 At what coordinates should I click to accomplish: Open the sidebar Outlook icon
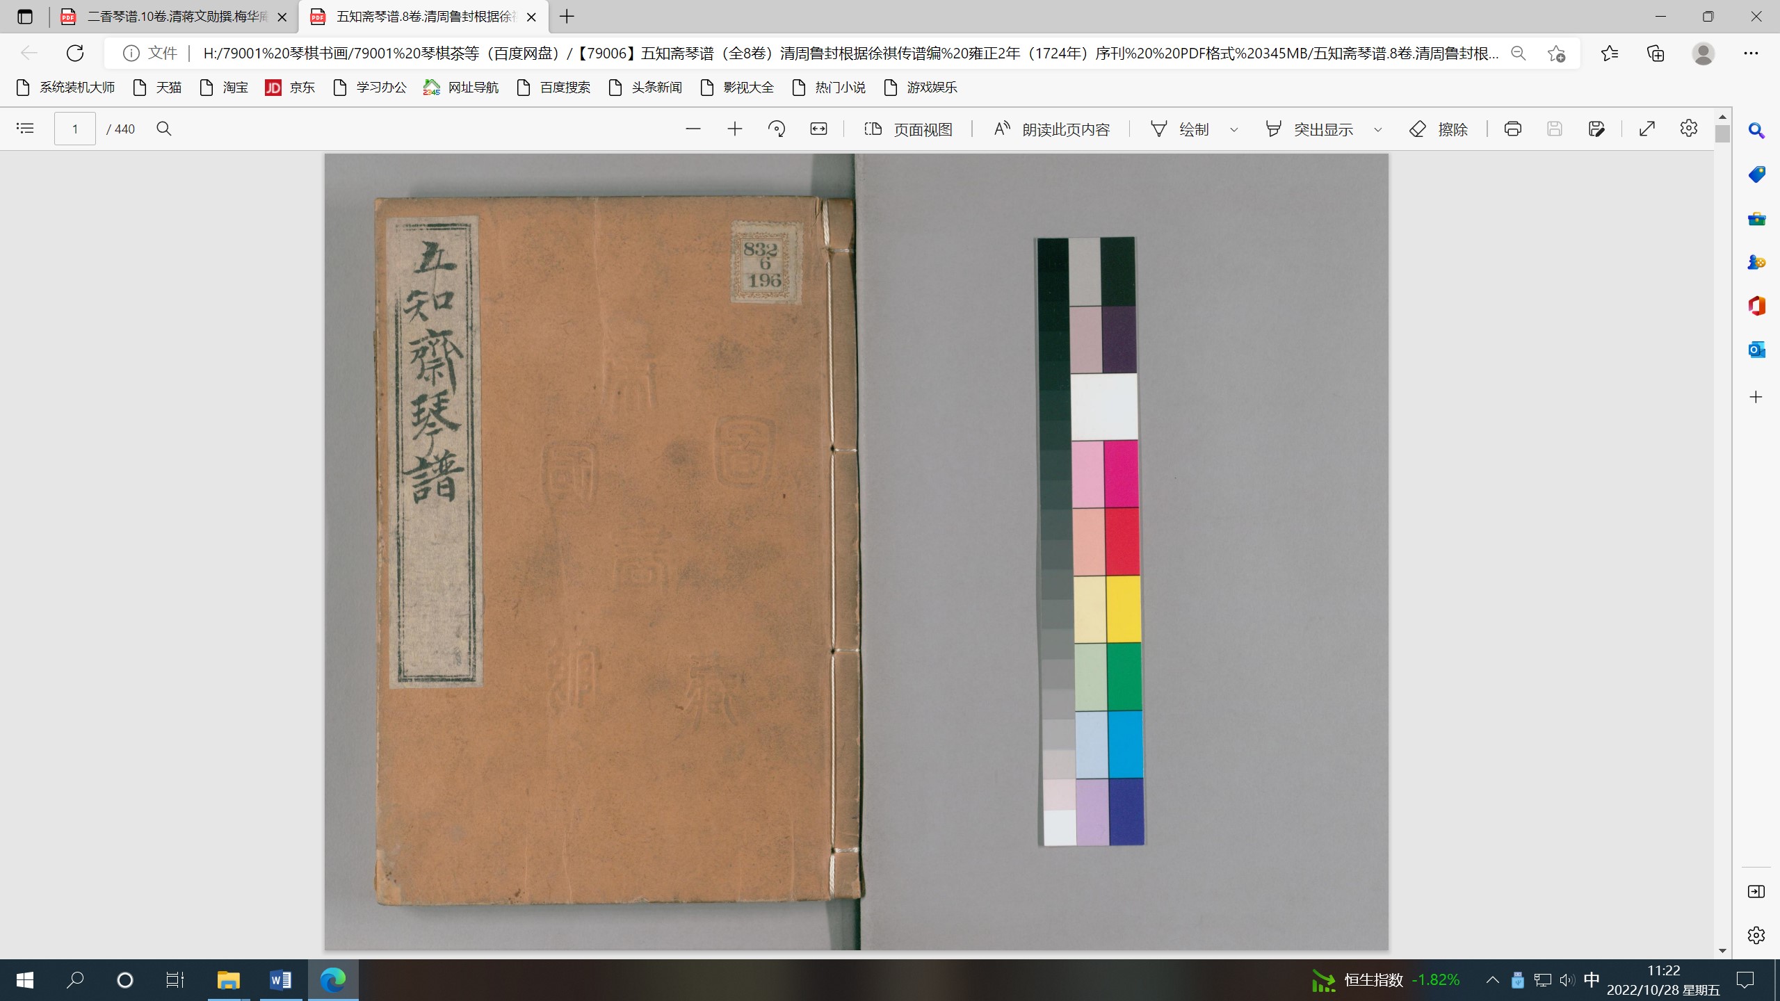(x=1756, y=350)
